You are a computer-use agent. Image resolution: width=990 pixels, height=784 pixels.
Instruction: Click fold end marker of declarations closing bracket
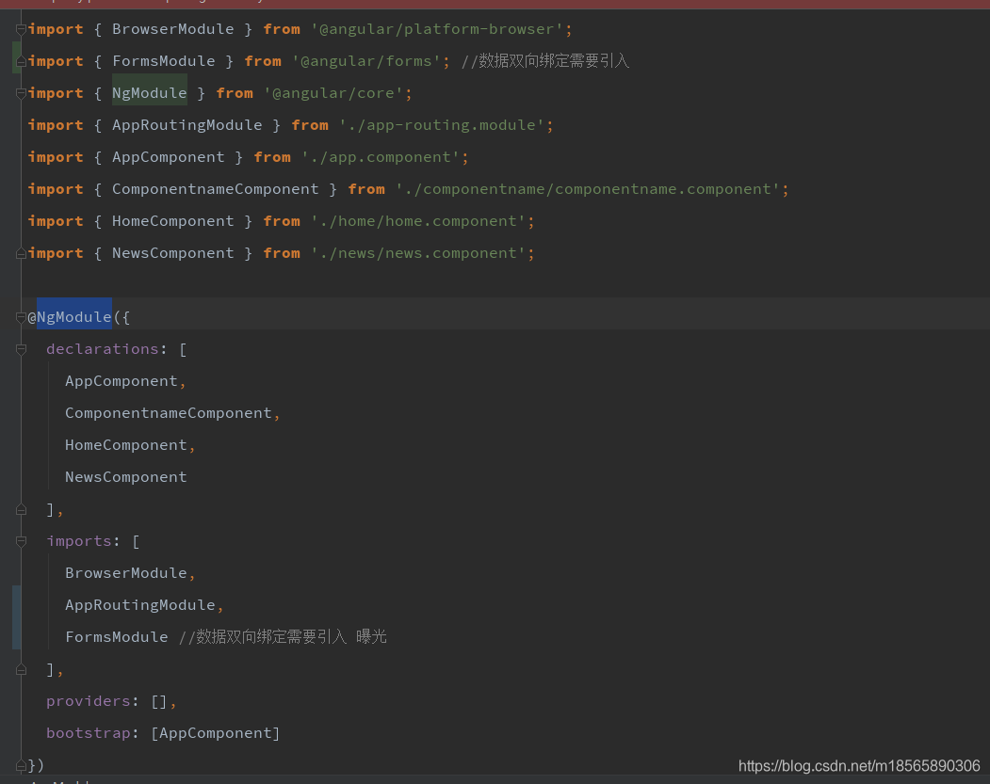pyautogui.click(x=21, y=509)
